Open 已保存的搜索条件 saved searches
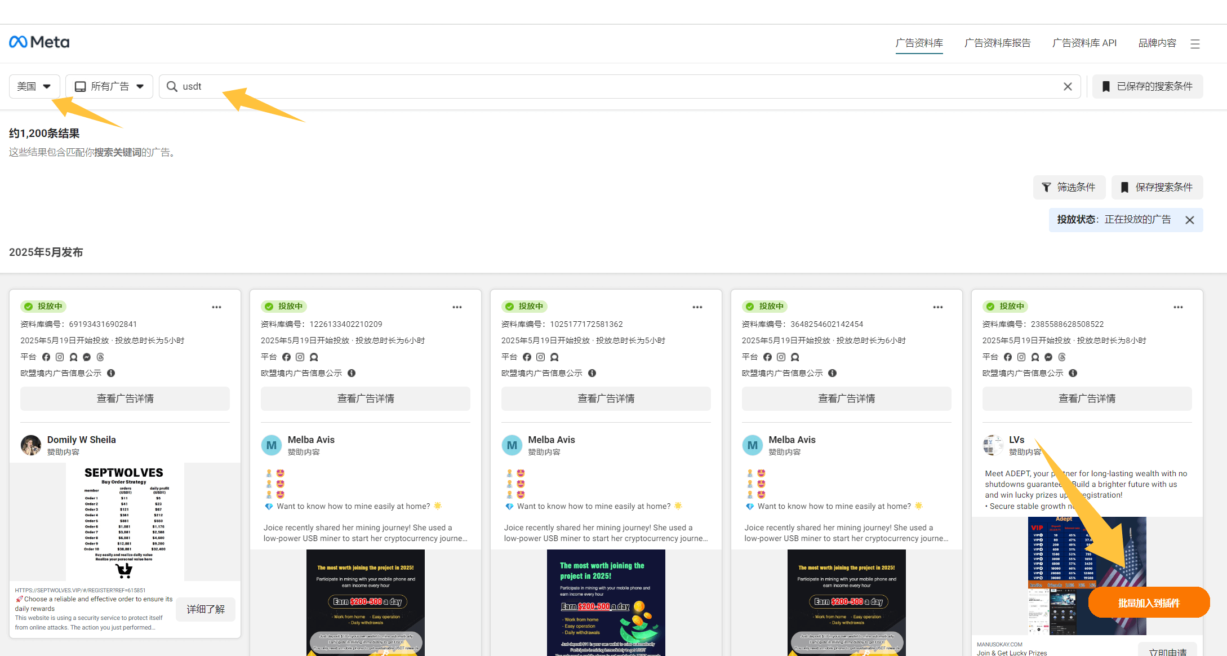The width and height of the screenshot is (1227, 656). [x=1148, y=86]
